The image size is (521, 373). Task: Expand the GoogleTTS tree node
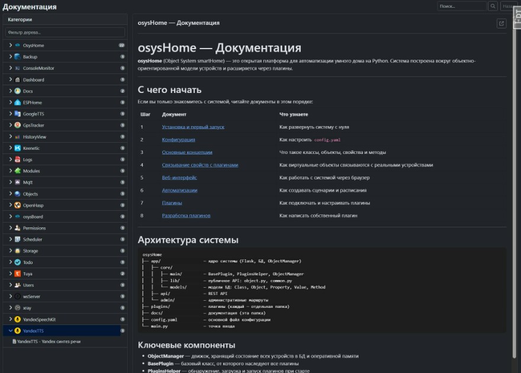pos(10,114)
